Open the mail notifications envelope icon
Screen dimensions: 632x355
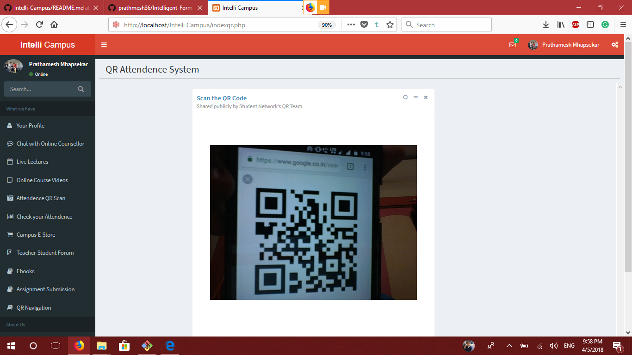[513, 45]
